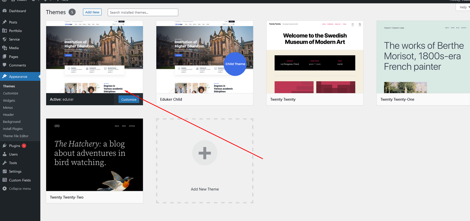Click the Collapse menu label
The height and width of the screenshot is (221, 470).
pyautogui.click(x=20, y=188)
